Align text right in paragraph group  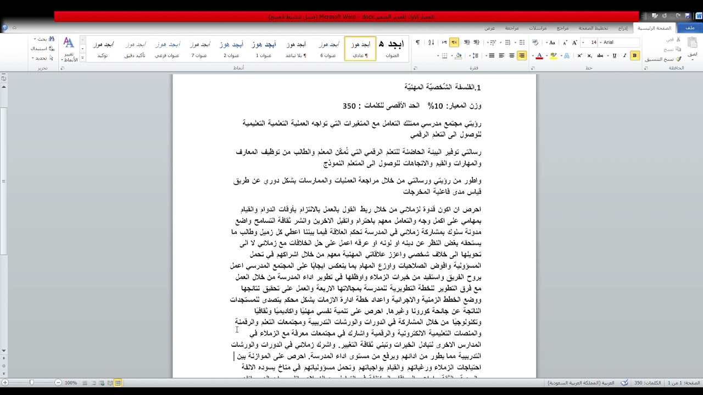pos(522,55)
